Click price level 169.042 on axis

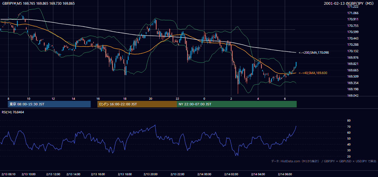[353, 96]
